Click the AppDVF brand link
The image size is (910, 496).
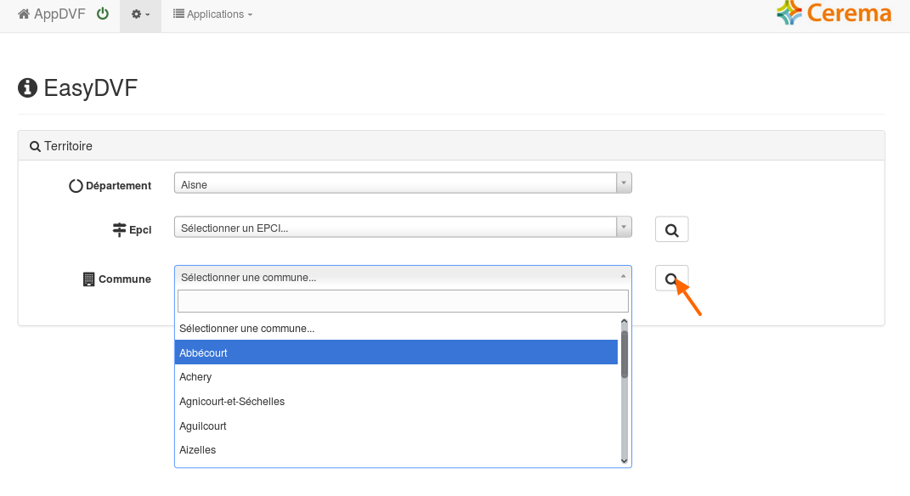[x=52, y=14]
